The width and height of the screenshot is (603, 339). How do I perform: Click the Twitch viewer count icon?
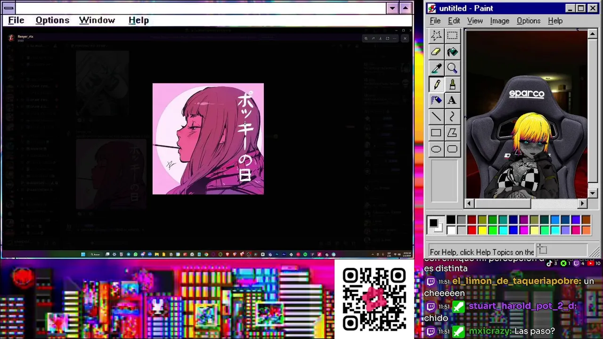point(577,263)
